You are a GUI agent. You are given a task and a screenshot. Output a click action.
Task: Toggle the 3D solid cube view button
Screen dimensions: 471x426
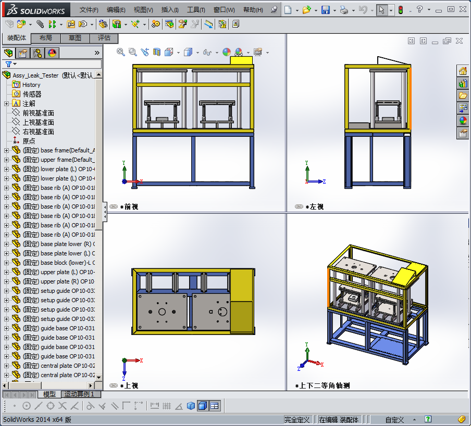[x=191, y=406]
